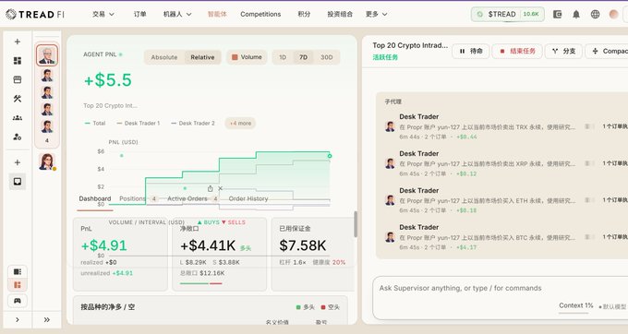Expand the 机器人 dropdown menu
Viewport: 628px width, 334px height.
[177, 14]
